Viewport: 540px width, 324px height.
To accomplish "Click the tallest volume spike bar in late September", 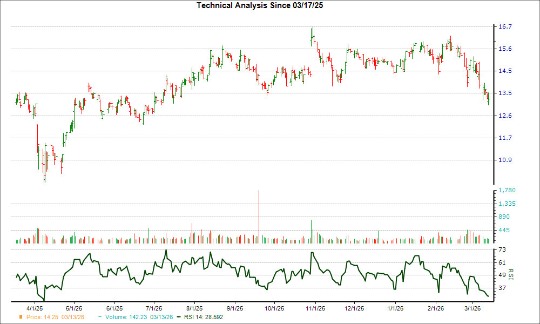I will point(259,216).
